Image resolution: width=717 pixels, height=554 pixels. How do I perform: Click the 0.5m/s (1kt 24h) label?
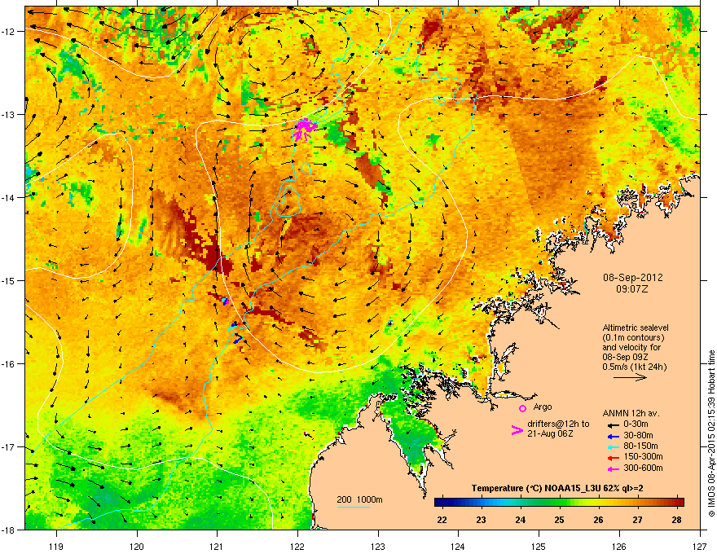click(x=634, y=367)
